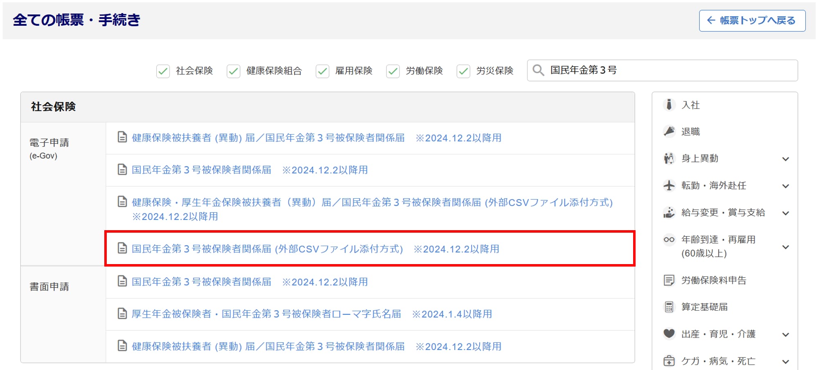This screenshot has height=370, width=818.
Task: Select the 退職 category in sidebar
Action: [690, 132]
